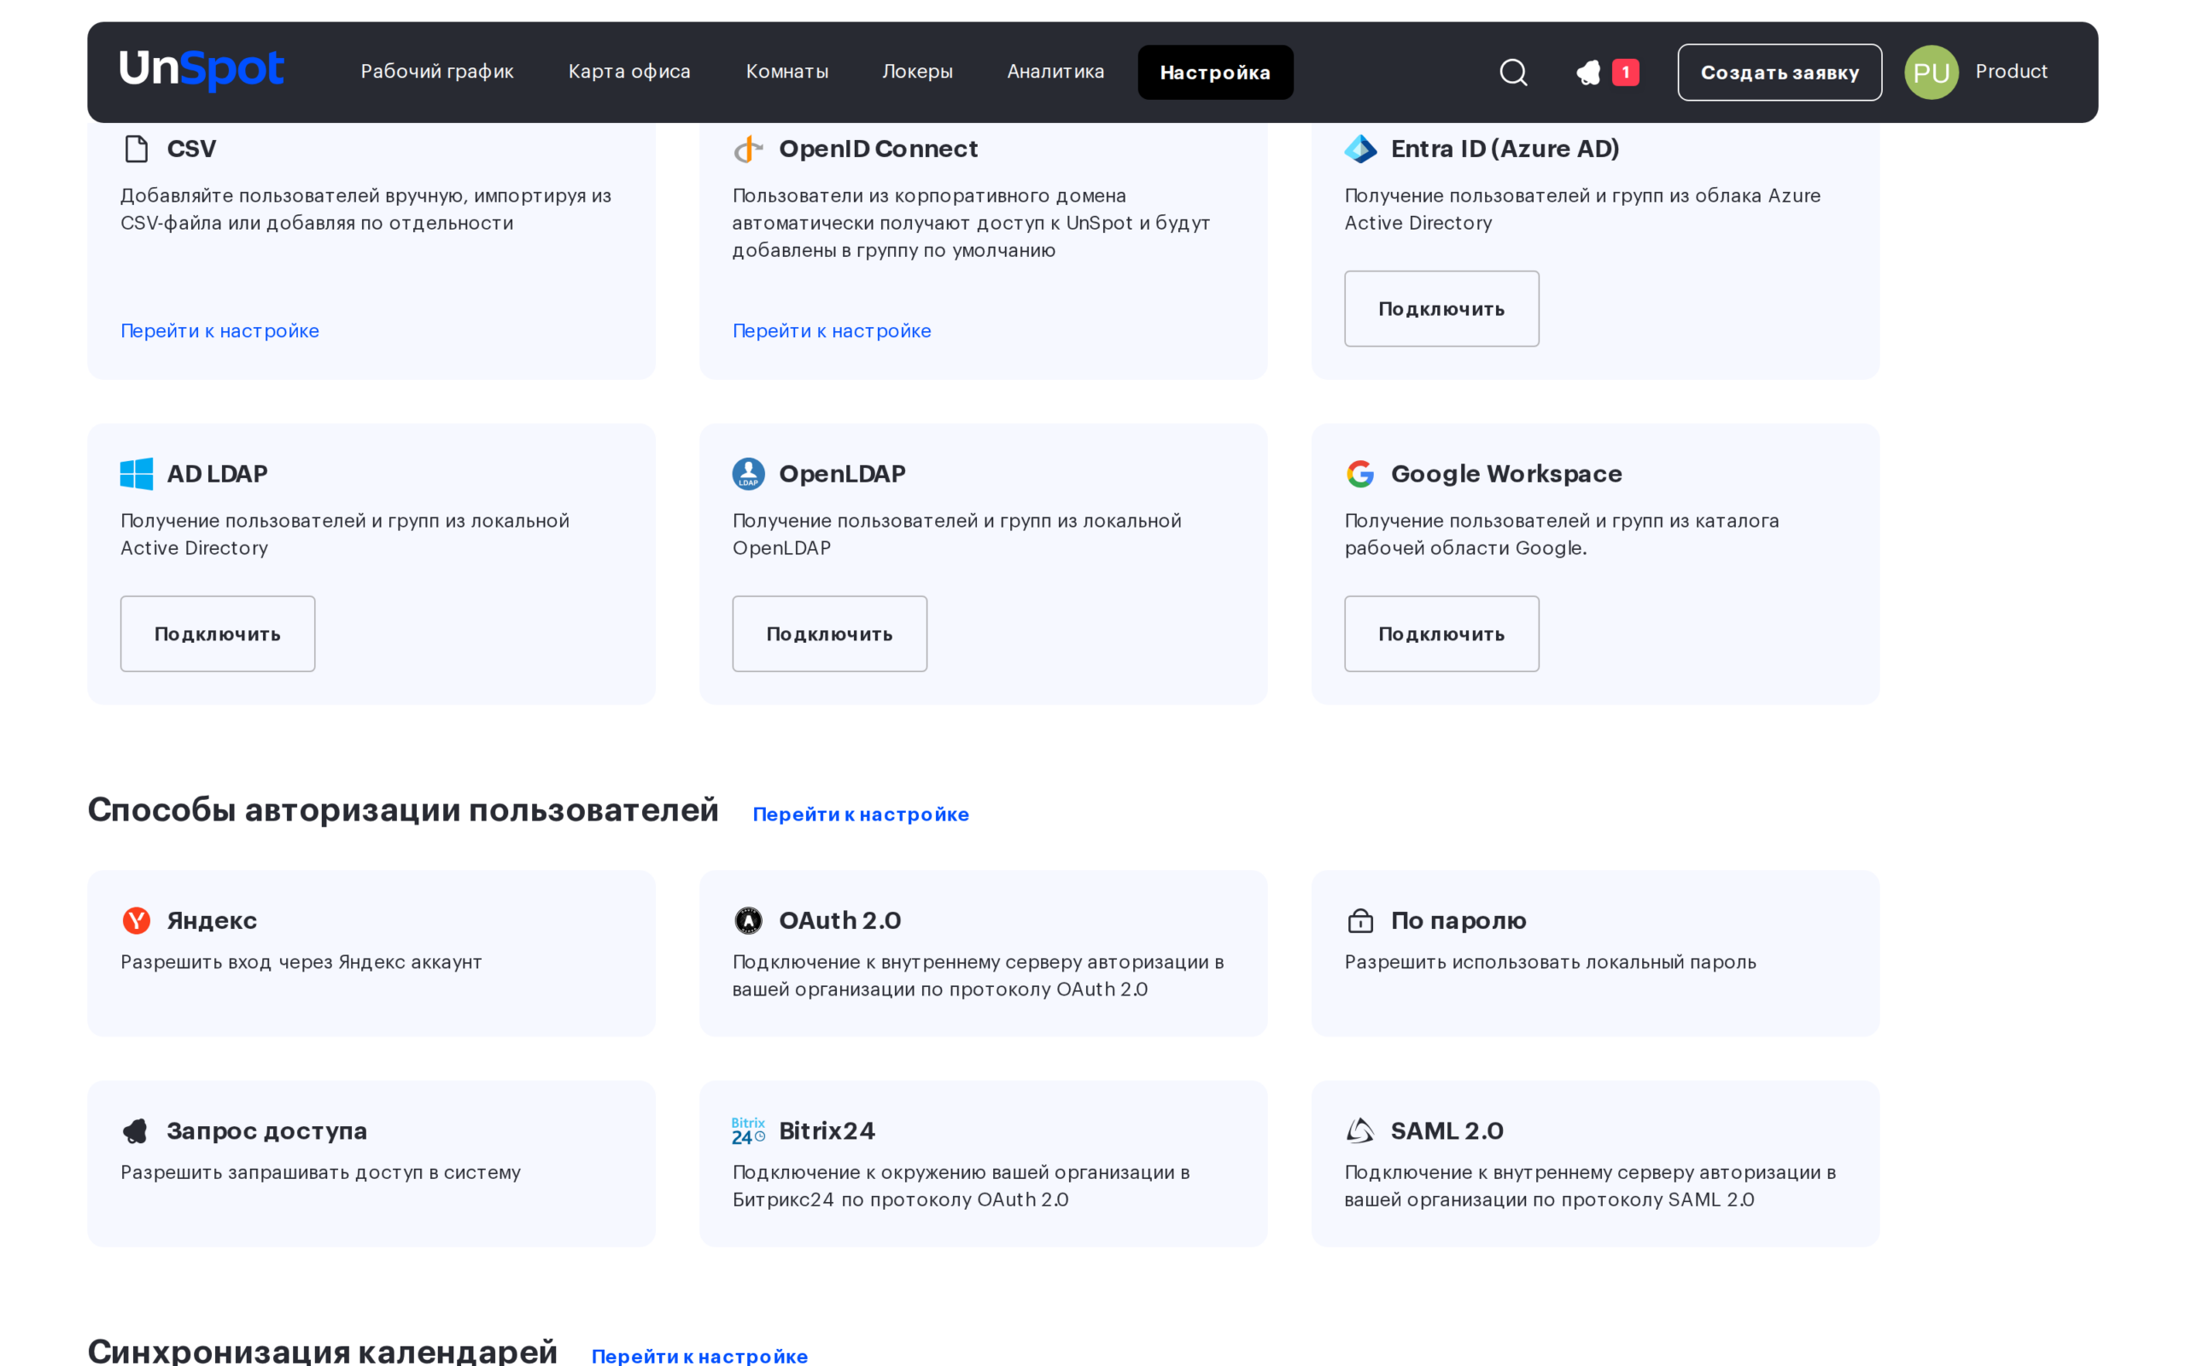Open the notifications hand icon
Image resolution: width=2186 pixels, height=1366 pixels.
click(1588, 73)
